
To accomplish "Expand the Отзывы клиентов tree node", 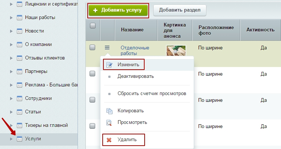I will (11, 58).
